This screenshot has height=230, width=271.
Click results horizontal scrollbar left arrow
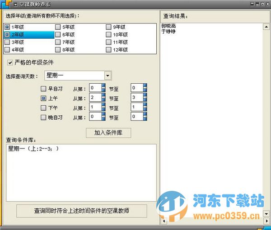click(164, 221)
